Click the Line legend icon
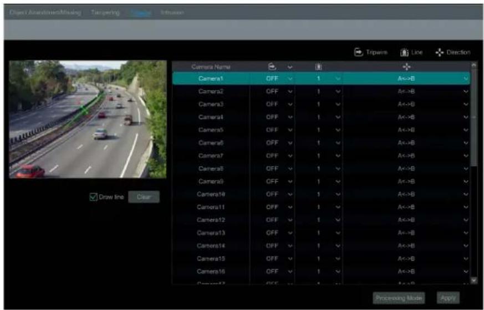Viewport: 484px width, 310px height. 404,53
